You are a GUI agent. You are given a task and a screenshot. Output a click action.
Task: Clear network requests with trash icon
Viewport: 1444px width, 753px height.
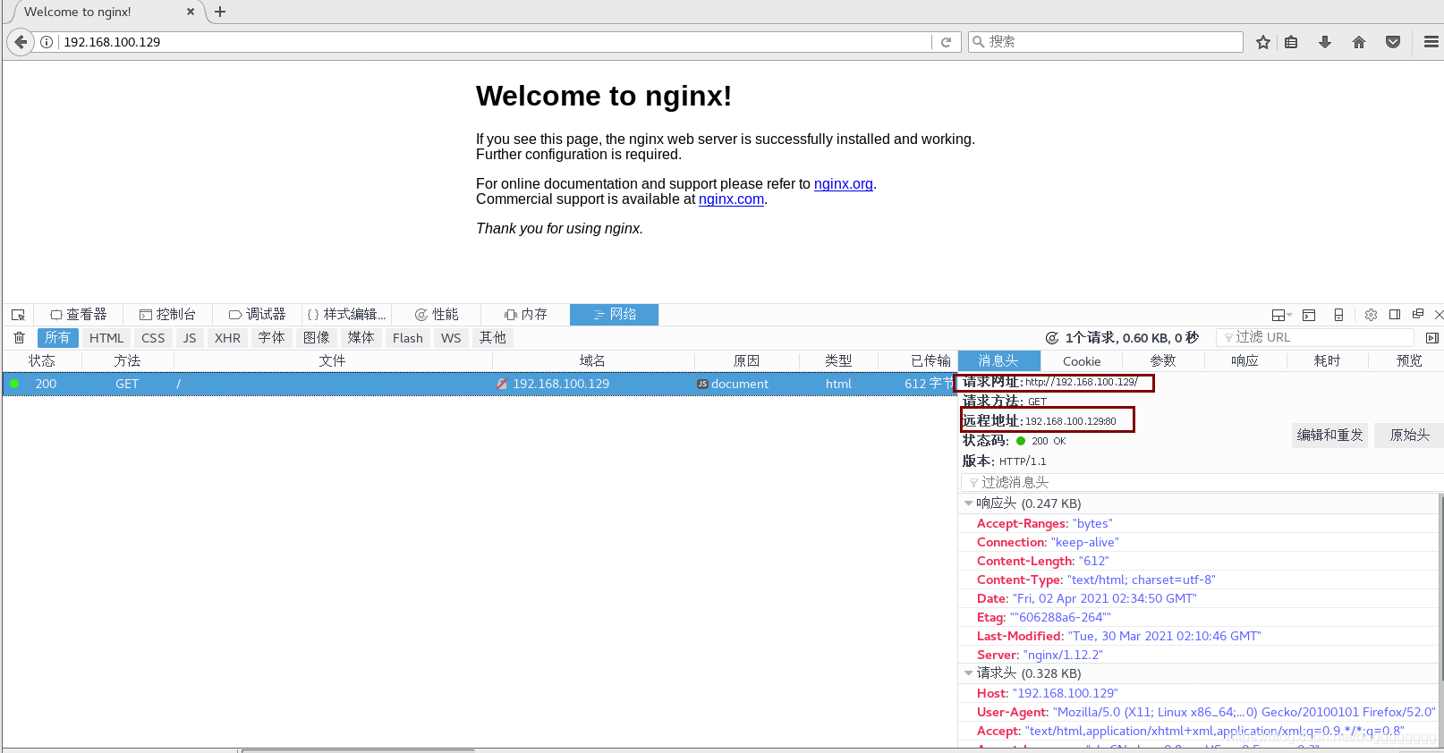click(x=19, y=338)
